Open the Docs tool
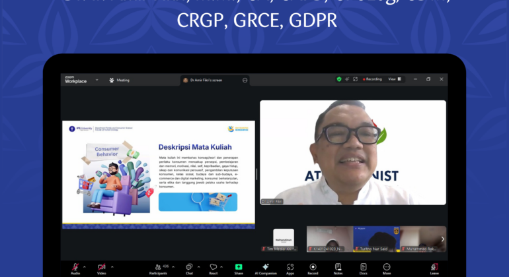The width and height of the screenshot is (509, 277). [x=363, y=267]
